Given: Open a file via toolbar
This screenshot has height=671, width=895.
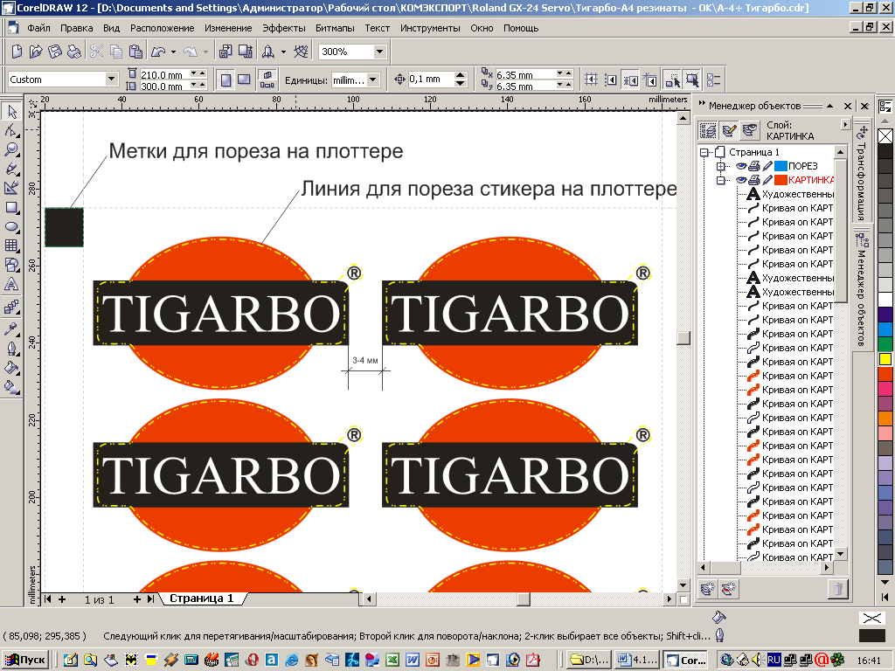Looking at the screenshot, I should point(36,52).
